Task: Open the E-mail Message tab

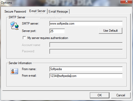Action: (x=58, y=12)
